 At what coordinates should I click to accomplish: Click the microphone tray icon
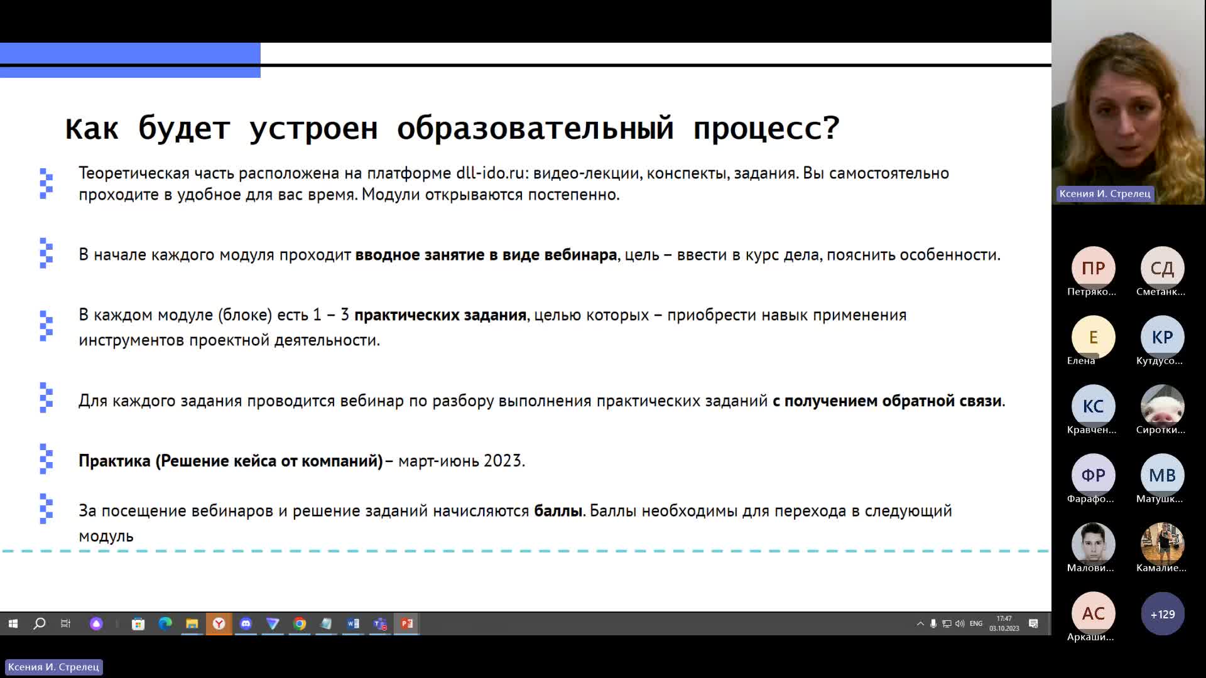[x=933, y=623]
